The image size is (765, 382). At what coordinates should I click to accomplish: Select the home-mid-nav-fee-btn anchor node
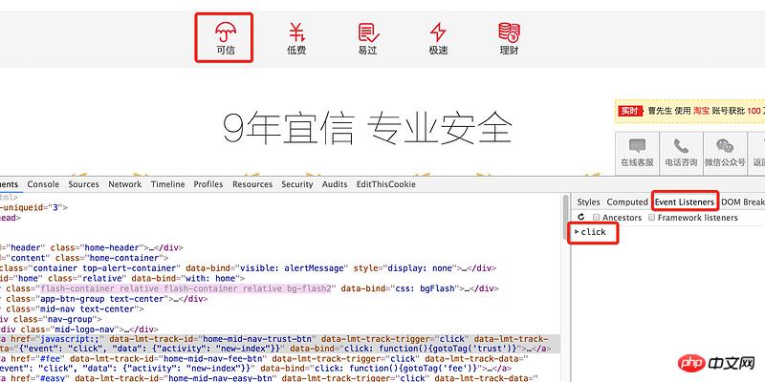coord(264,363)
